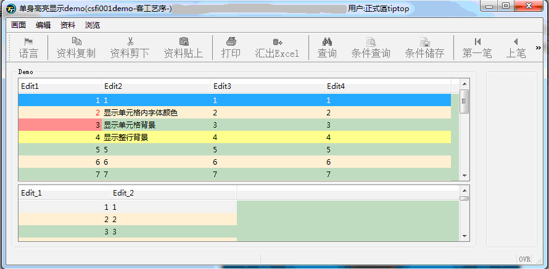Click Edit2 cell with value 6
Viewport: 549px width, 269px height.
point(156,162)
